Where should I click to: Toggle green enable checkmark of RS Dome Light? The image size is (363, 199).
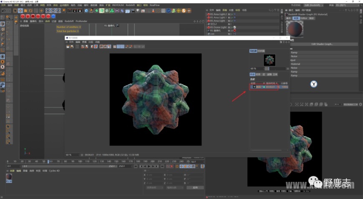[232, 27]
